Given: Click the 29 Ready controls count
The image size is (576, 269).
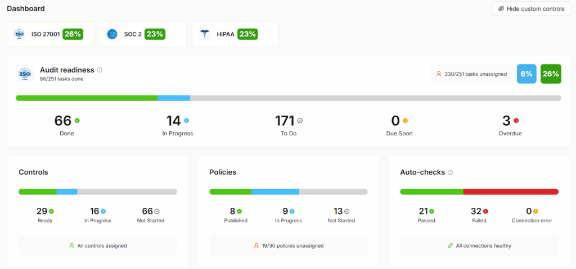Looking at the screenshot, I should tap(42, 211).
